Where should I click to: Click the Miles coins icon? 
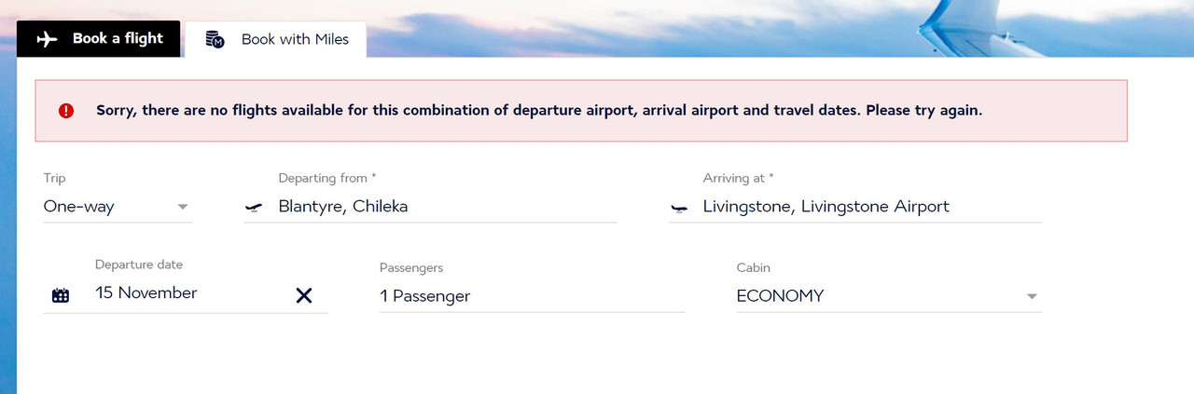click(215, 39)
